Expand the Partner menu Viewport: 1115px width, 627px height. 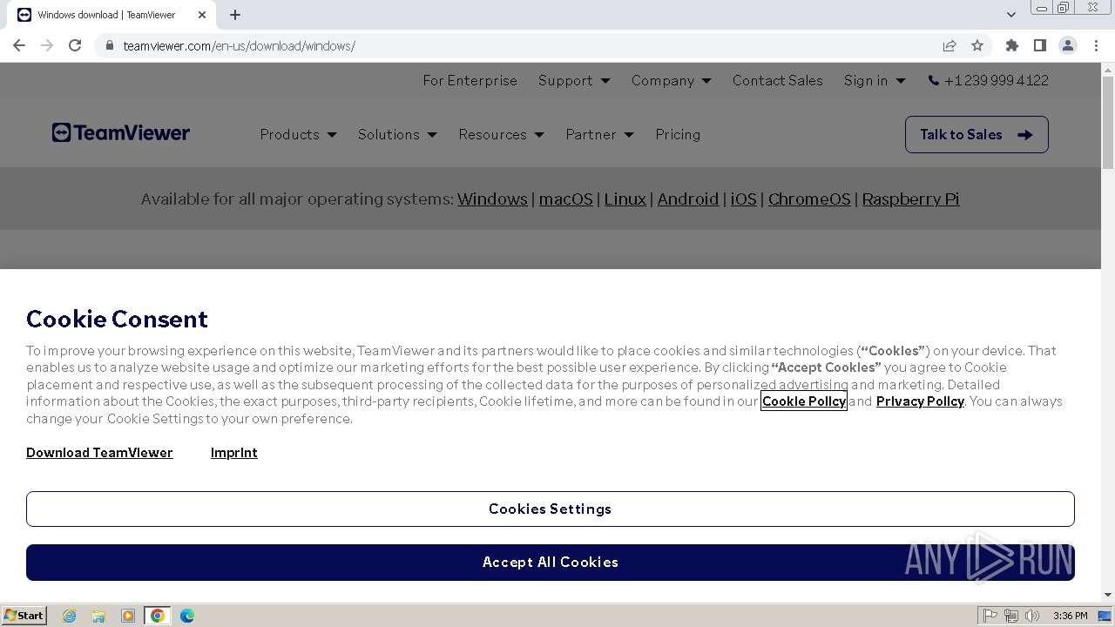pos(599,134)
